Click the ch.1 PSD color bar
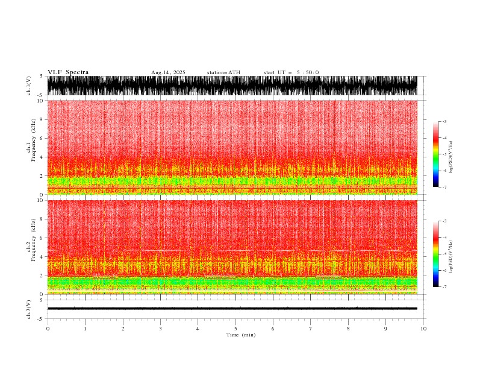Image resolution: width=477 pixels, height=369 pixels. coord(435,154)
